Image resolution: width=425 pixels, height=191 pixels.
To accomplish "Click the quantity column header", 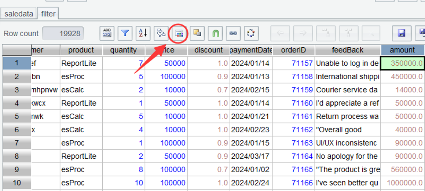I will click(x=123, y=50).
